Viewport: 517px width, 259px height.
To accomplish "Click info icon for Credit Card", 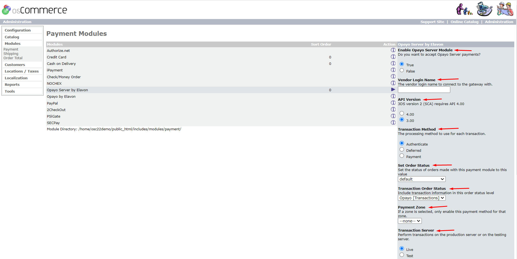I will point(393,57).
